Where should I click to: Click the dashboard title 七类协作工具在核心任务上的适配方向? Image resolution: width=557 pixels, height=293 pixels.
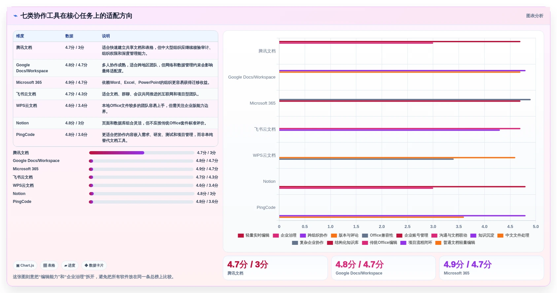pyautogui.click(x=76, y=16)
